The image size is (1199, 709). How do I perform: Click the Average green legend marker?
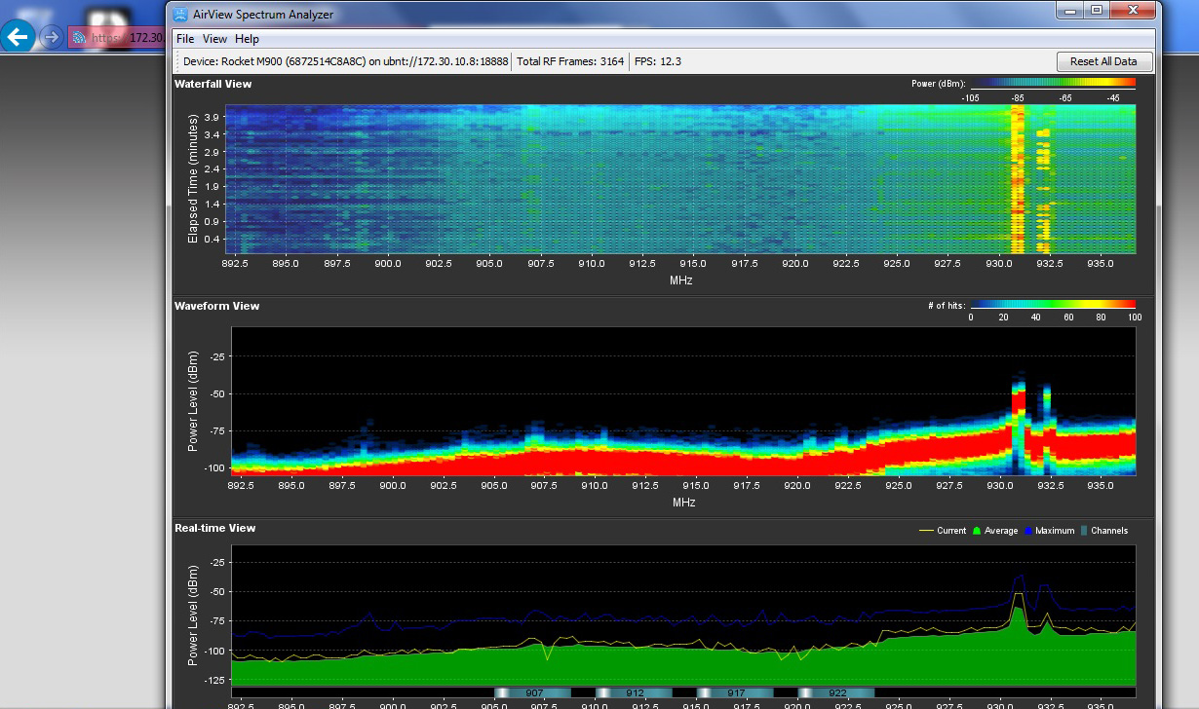(x=976, y=531)
